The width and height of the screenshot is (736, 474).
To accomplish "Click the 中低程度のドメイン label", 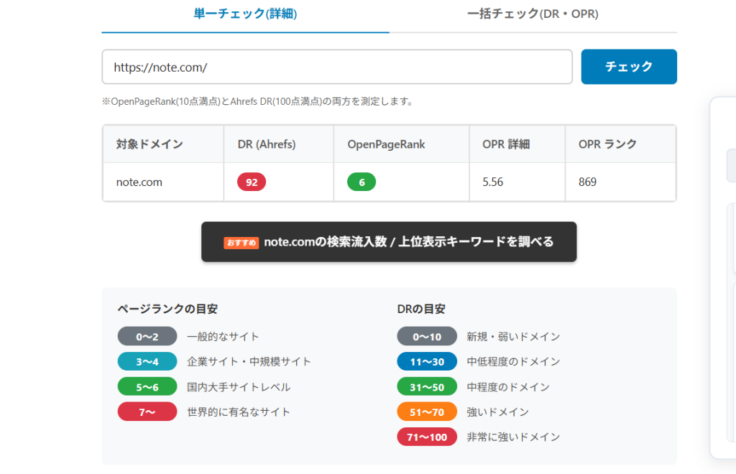I will coord(513,361).
